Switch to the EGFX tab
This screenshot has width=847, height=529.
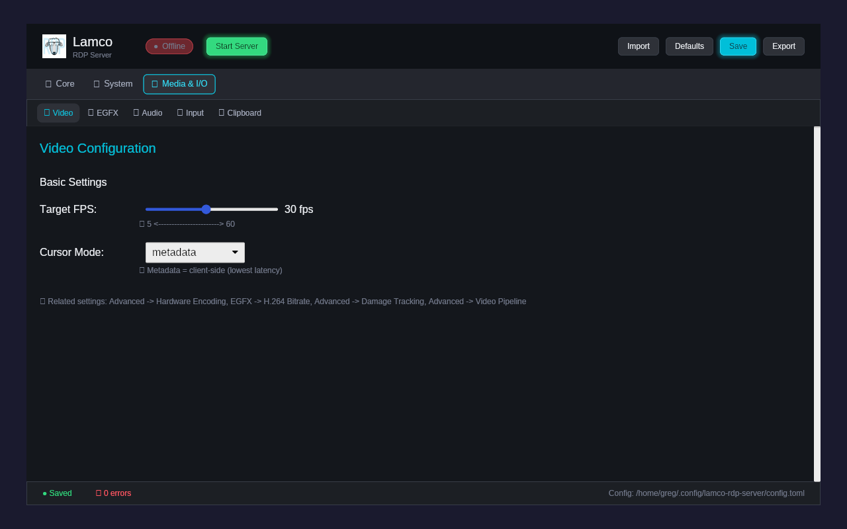103,112
